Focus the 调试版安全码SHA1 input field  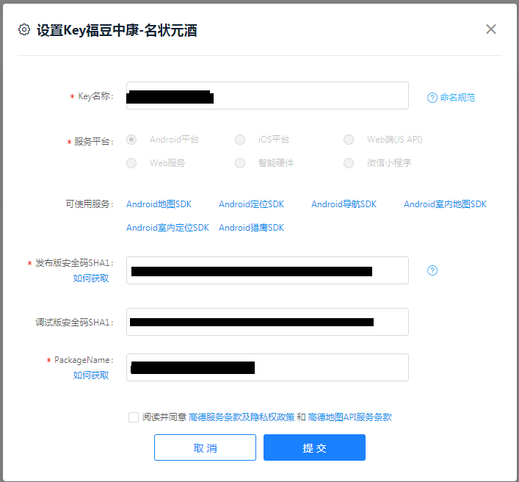coord(267,322)
